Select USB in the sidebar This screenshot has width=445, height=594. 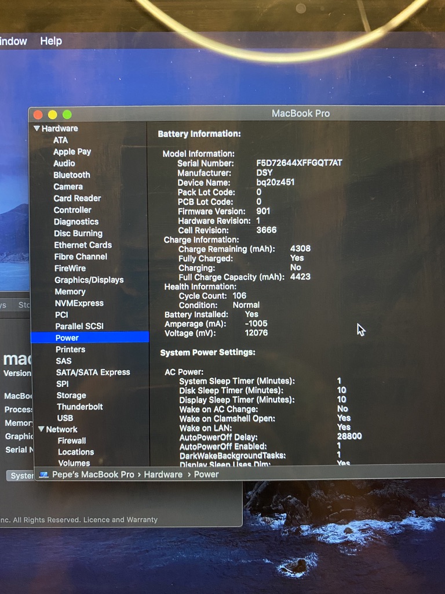pyautogui.click(x=65, y=418)
